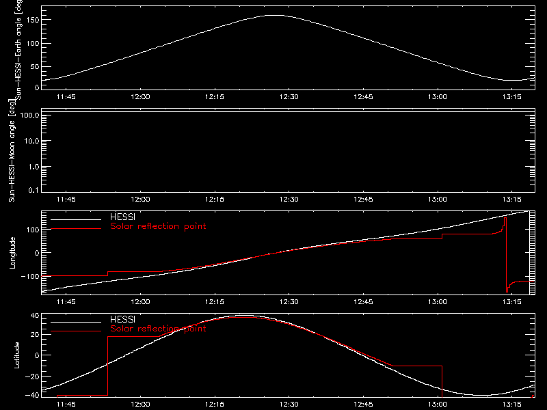Click the -20 tick on Latitude axis
This screenshot has height=410, width=547.
click(x=32, y=377)
